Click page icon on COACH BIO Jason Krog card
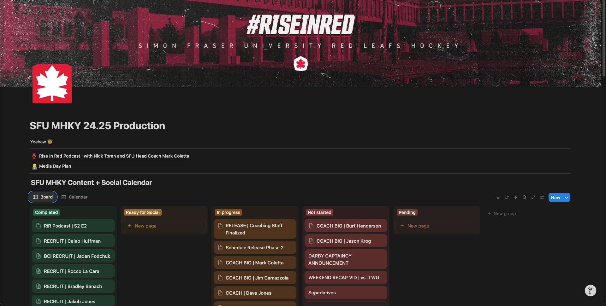The width and height of the screenshot is (606, 306). tap(311, 241)
